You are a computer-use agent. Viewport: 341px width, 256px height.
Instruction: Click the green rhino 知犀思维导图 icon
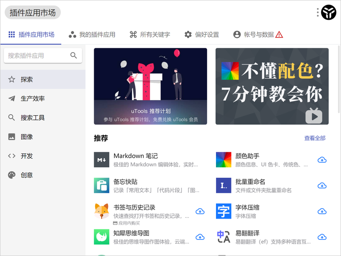coord(101,237)
